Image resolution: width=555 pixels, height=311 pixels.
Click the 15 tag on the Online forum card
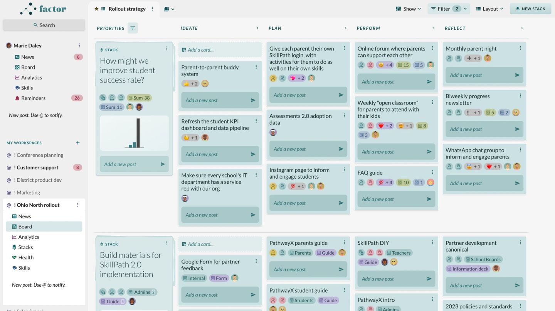pos(403,65)
